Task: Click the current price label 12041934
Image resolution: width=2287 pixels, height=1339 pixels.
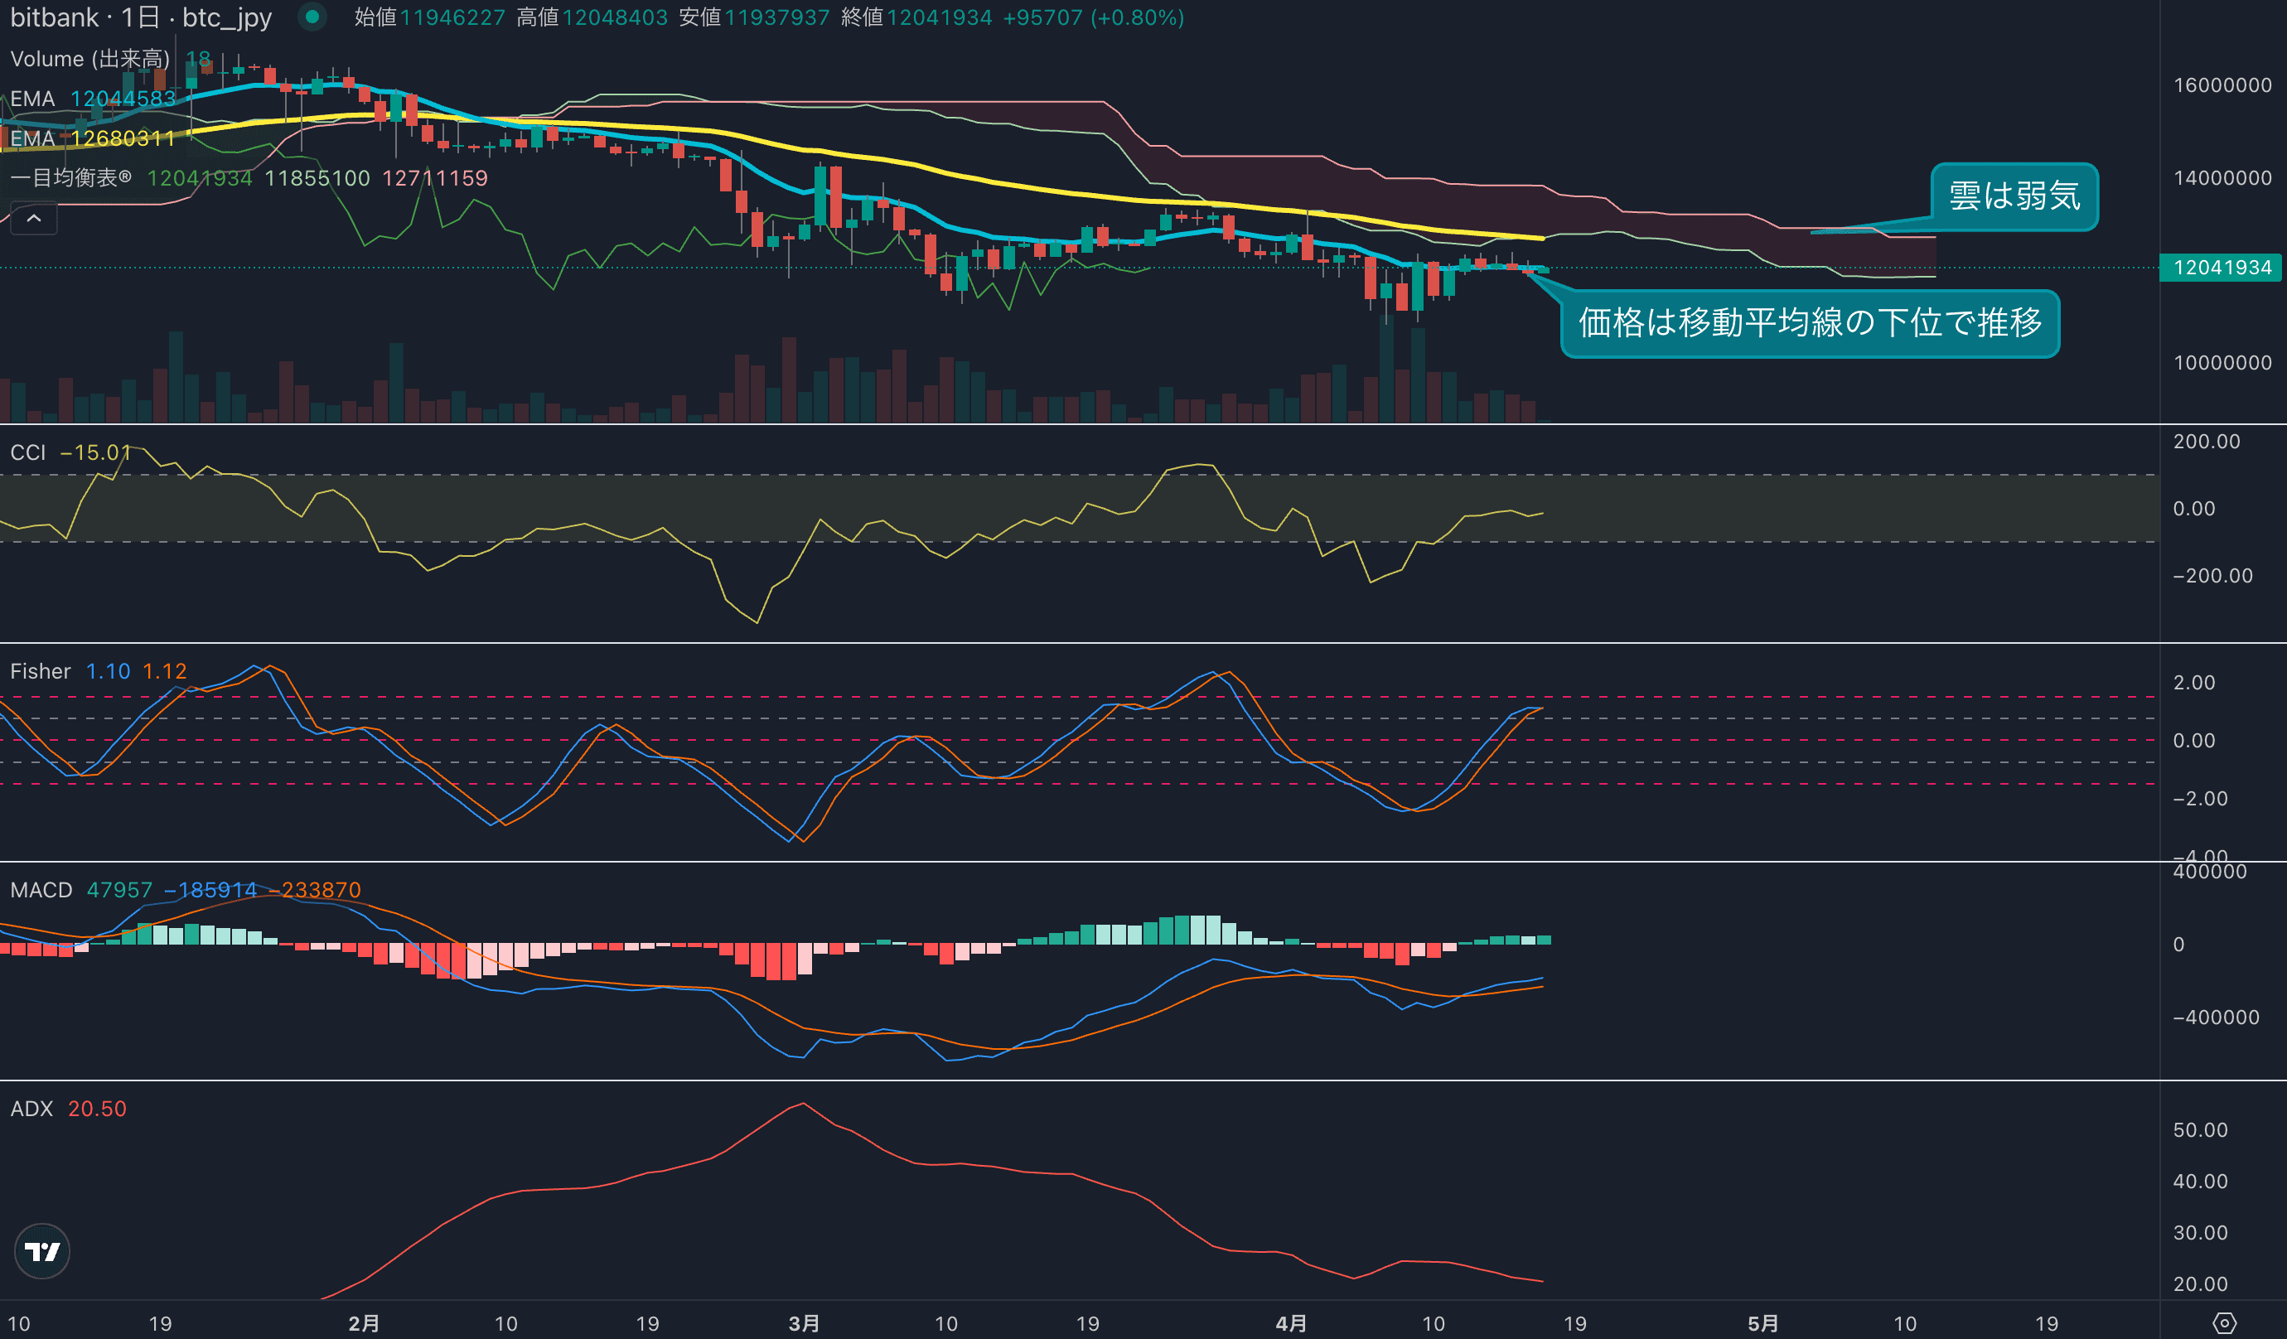Action: [2222, 268]
